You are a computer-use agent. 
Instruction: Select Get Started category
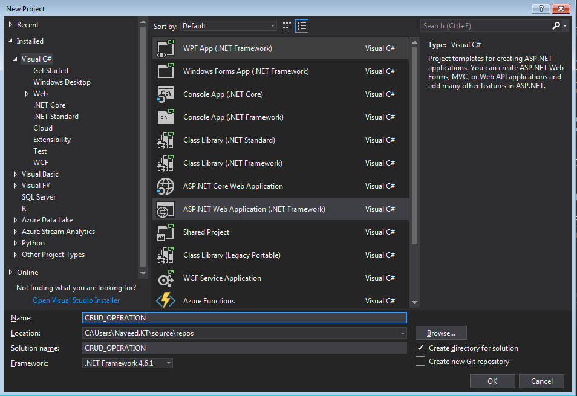pyautogui.click(x=51, y=71)
